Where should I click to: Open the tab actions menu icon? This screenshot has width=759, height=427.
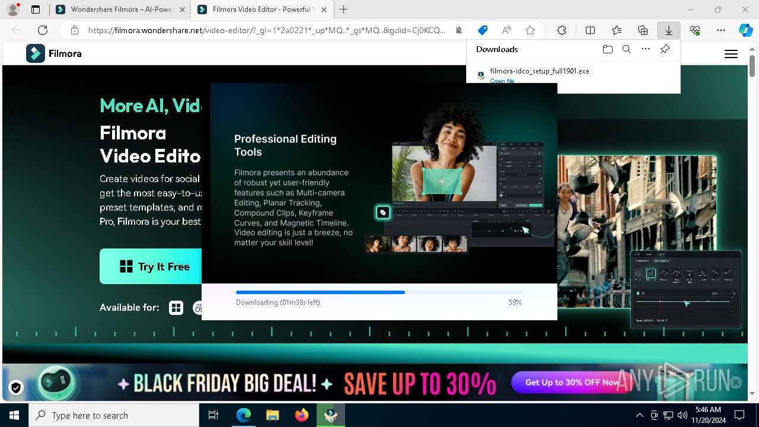36,9
